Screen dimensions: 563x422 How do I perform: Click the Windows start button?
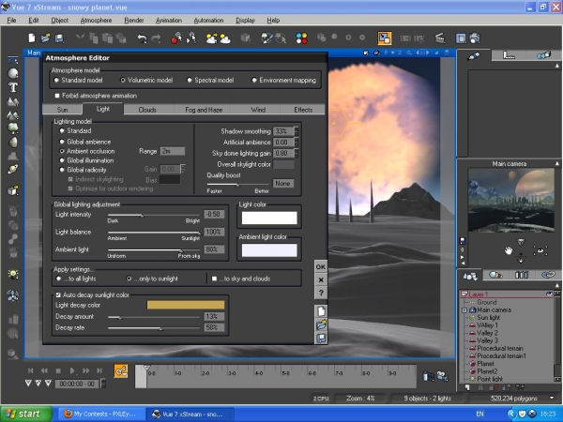pos(26,414)
